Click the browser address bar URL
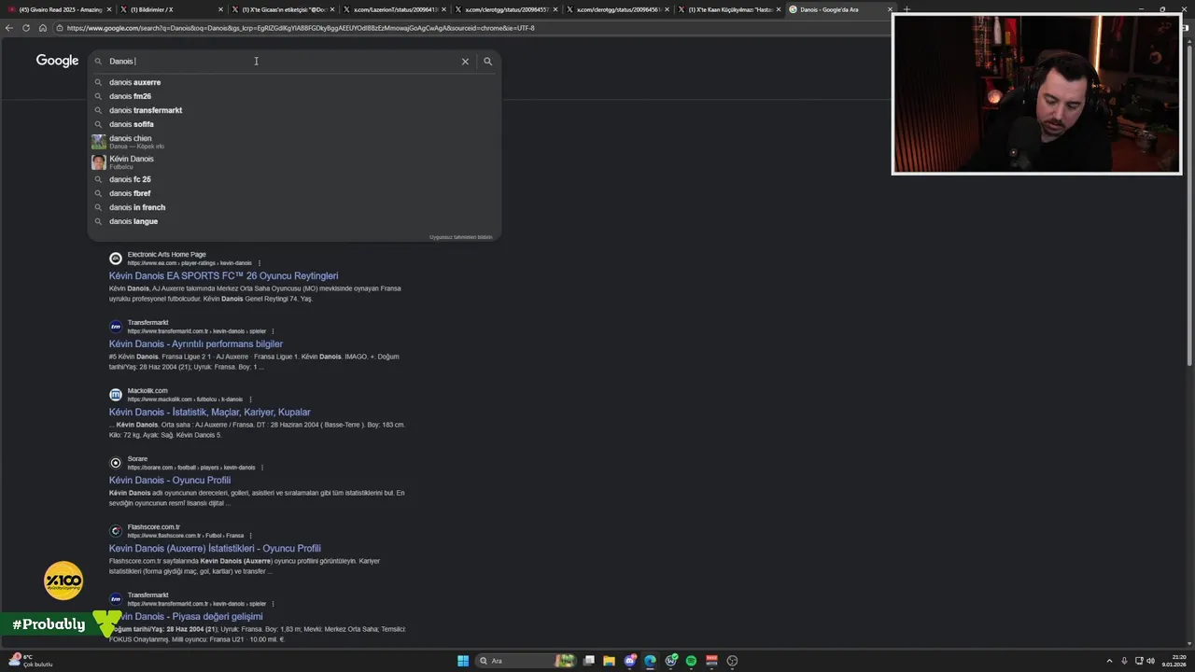1195x672 pixels. [x=301, y=28]
